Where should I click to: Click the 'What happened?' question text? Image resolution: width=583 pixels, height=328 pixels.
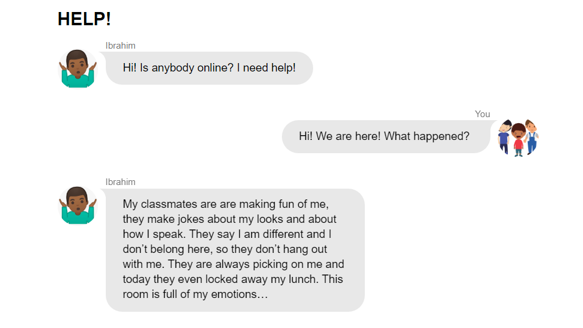coord(427,136)
